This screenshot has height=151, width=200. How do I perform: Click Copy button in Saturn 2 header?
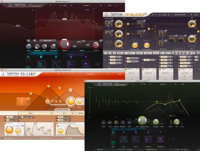coord(65,5)
